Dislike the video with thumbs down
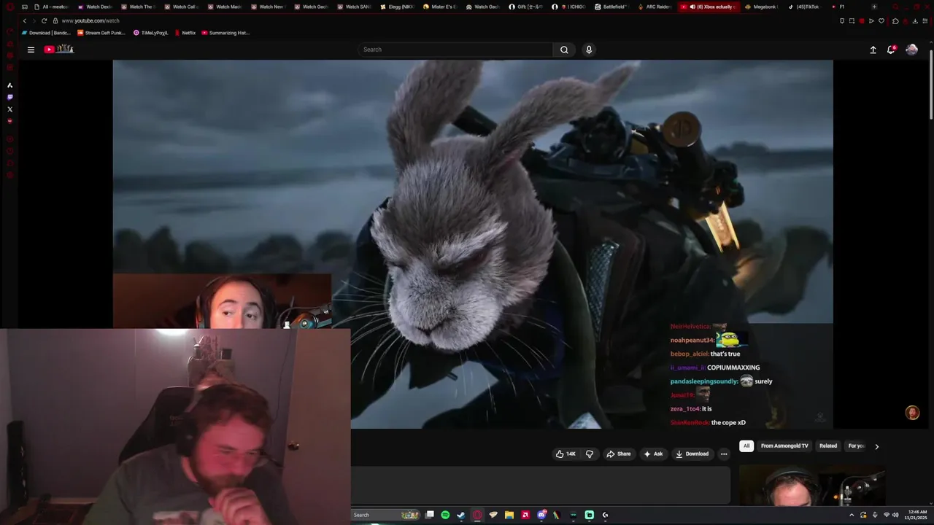Viewport: 934px width, 525px height. pyautogui.click(x=590, y=454)
